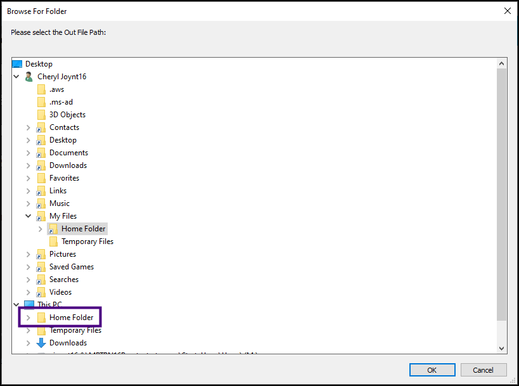Click the Desktop monitor icon at tree root
Screen dimensions: 519x386
pyautogui.click(x=17, y=64)
